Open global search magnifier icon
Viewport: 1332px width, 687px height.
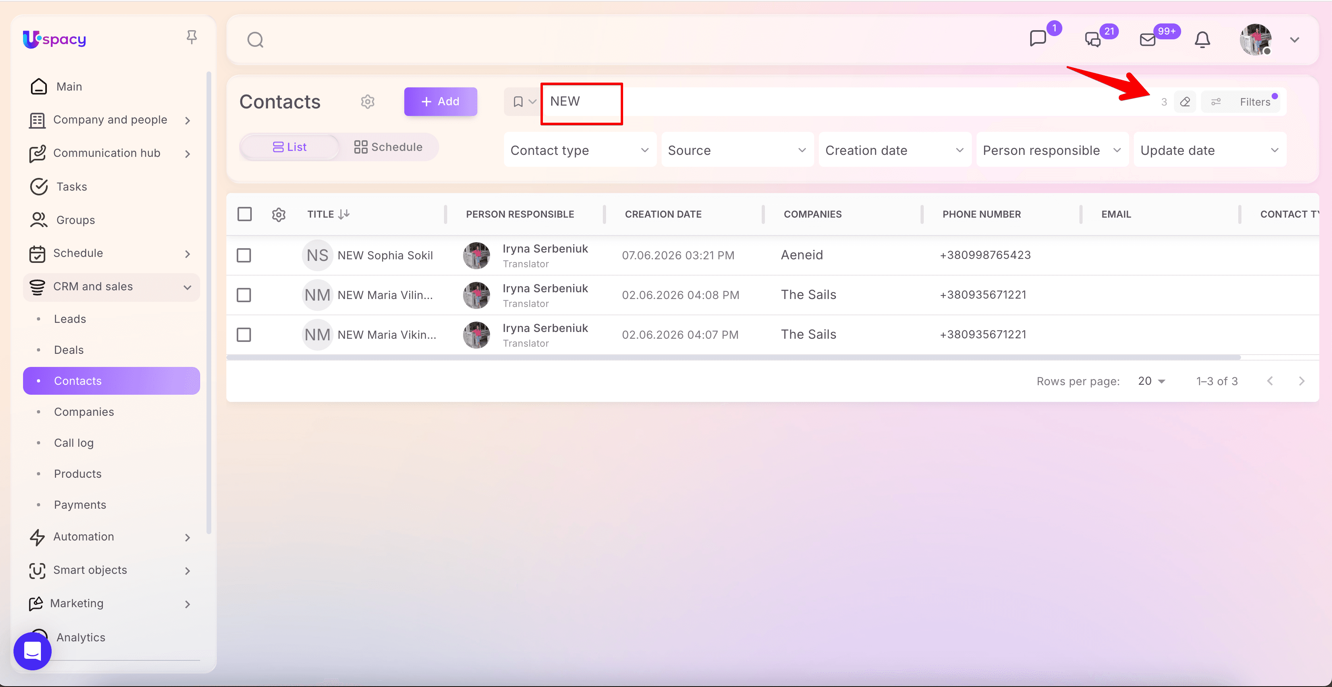click(x=255, y=40)
